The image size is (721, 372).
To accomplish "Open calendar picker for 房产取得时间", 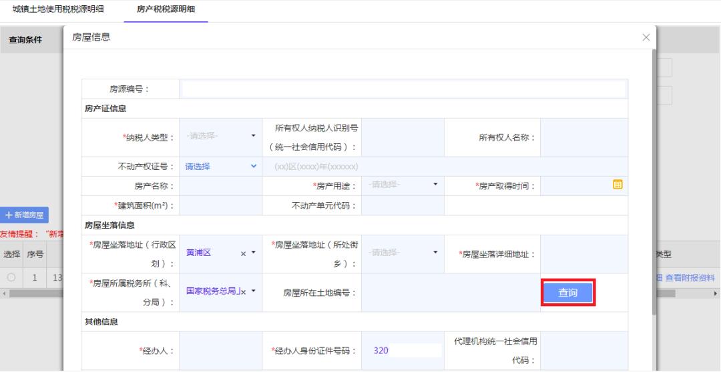I will tap(618, 185).
